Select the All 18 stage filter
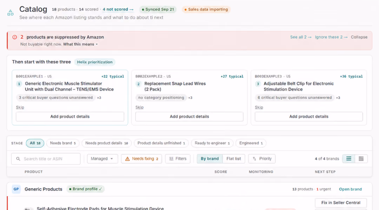This screenshot has height=210, width=379. point(35,143)
